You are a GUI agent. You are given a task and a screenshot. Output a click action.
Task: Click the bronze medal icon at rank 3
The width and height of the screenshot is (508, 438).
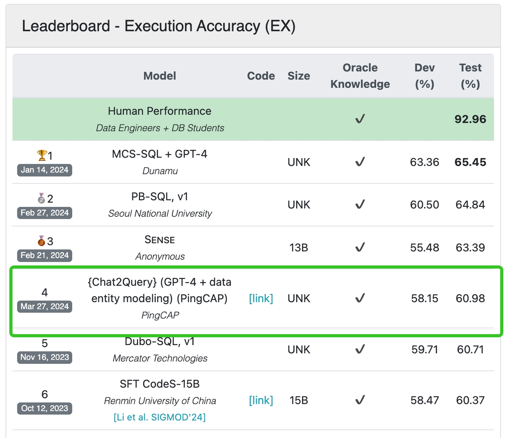tap(41, 241)
